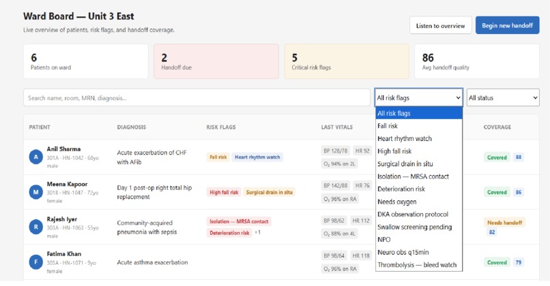Click quality score '86' in Meena's row

(x=519, y=192)
